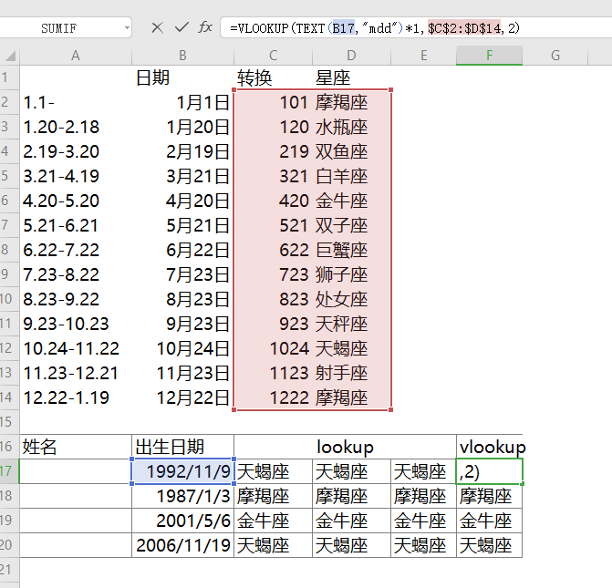The image size is (612, 588).
Task: Click cell containing 金牛座 in row 6
Action: (x=351, y=201)
